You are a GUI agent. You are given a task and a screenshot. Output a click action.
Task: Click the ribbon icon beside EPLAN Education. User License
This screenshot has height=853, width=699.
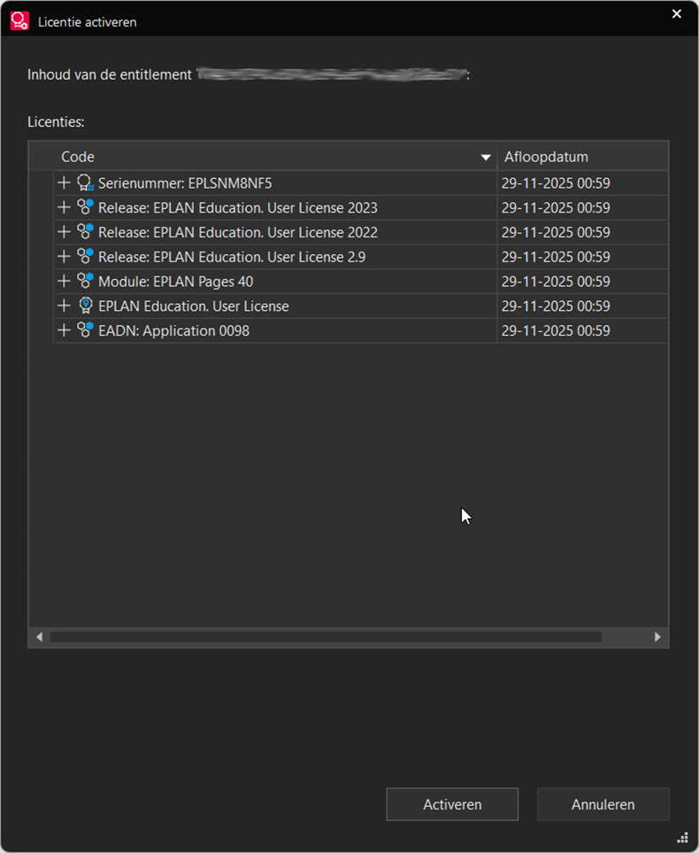tap(85, 306)
